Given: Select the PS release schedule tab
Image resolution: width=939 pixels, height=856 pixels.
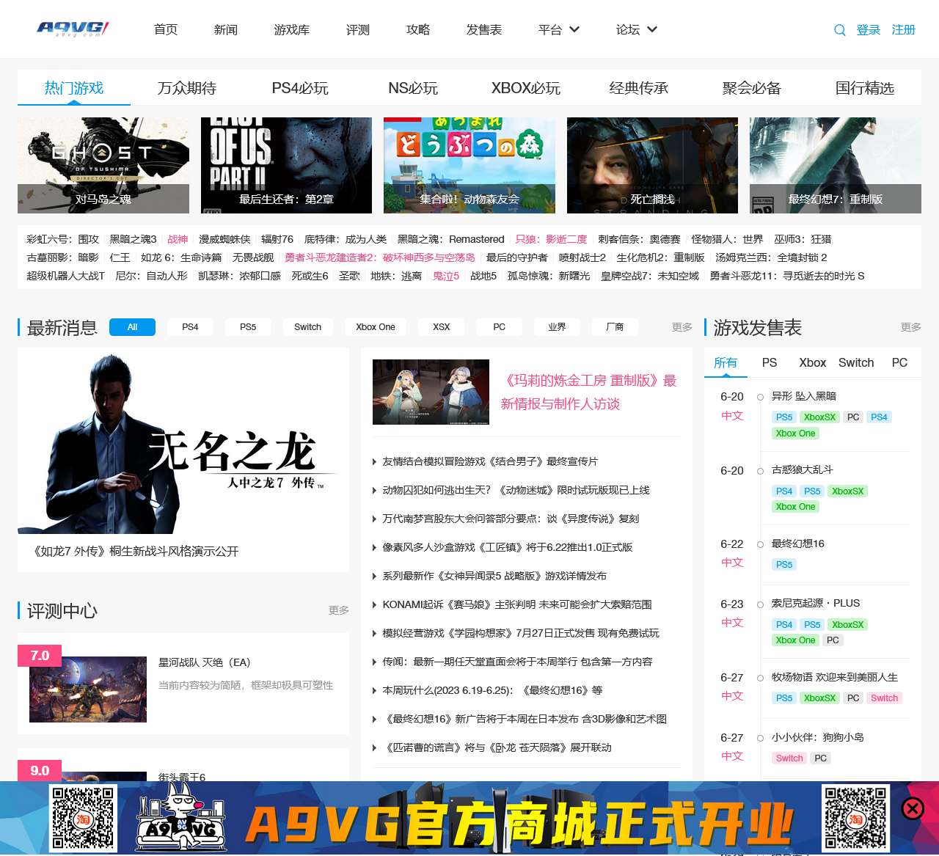Looking at the screenshot, I should click(x=770, y=363).
